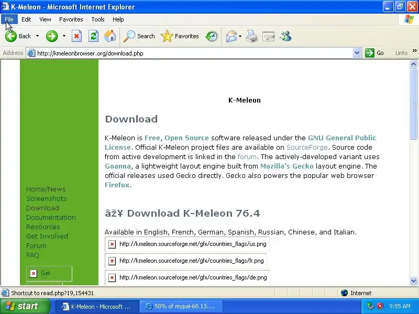
Task: Refresh the page with the Refresh icon
Action: (93, 36)
